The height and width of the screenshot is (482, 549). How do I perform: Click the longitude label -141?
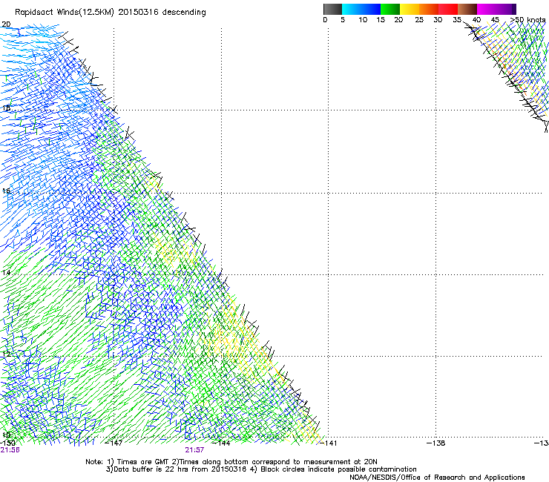(328, 443)
